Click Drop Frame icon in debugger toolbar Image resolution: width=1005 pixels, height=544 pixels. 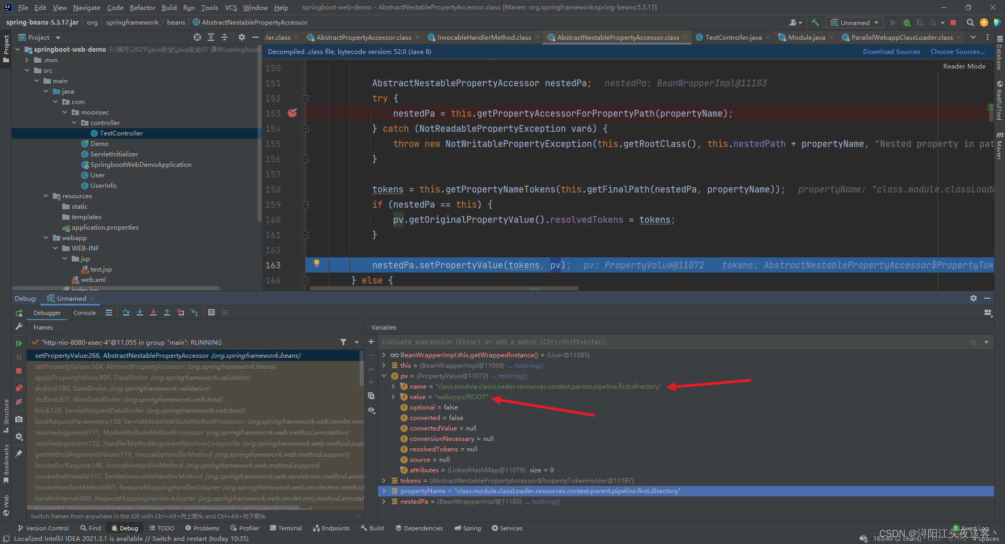coord(181,312)
